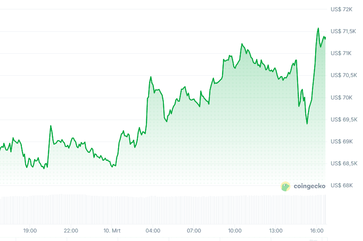Open the coingecko watermark text link
Viewport: 363px width, 241px height.
point(309,186)
